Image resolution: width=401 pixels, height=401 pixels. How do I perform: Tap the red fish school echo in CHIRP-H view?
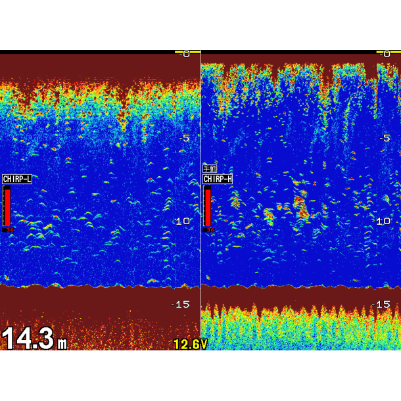click(x=301, y=209)
